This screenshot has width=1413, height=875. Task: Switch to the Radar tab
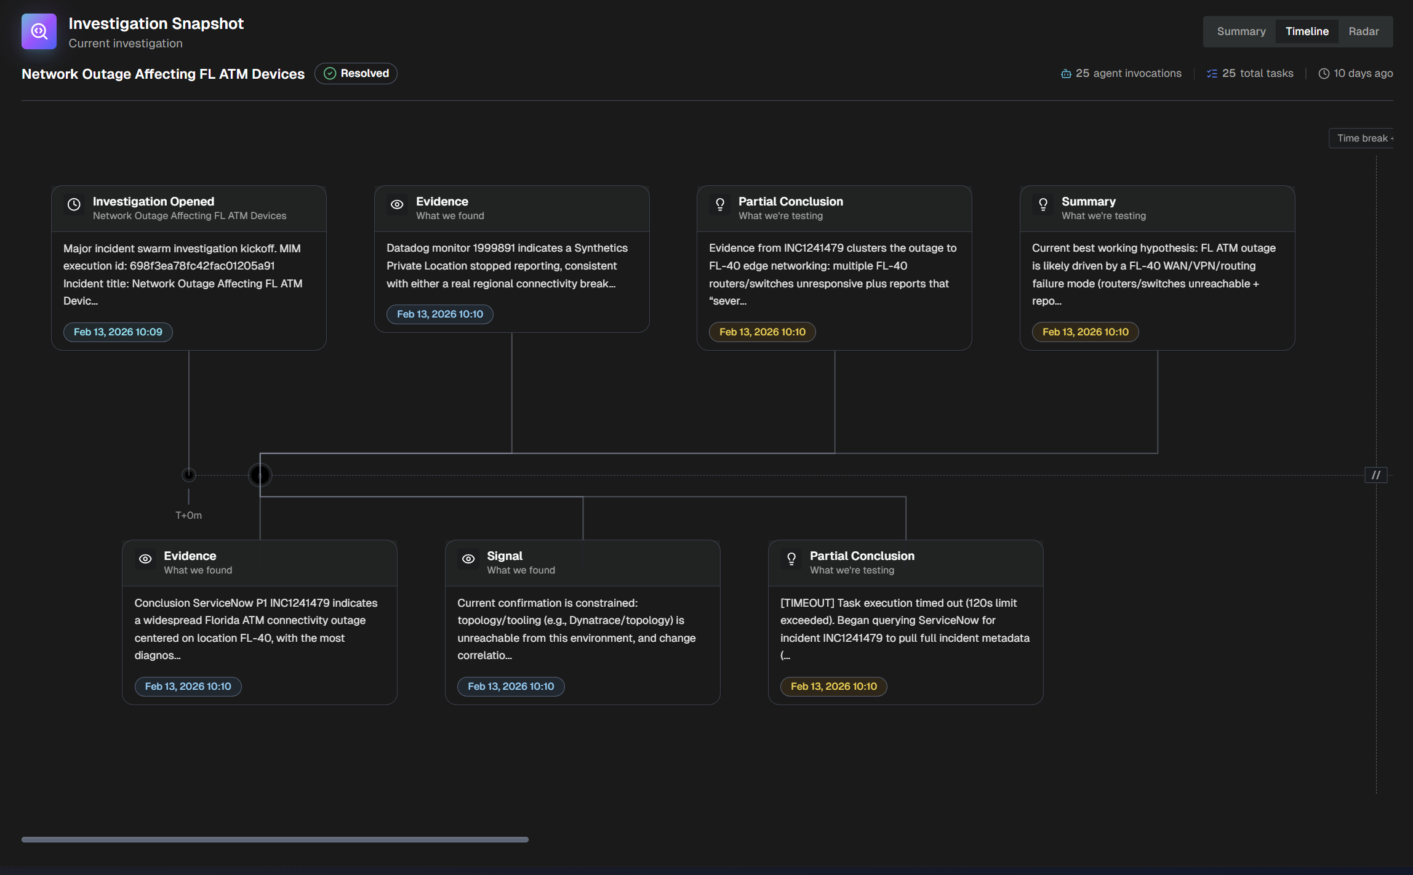pos(1363,31)
